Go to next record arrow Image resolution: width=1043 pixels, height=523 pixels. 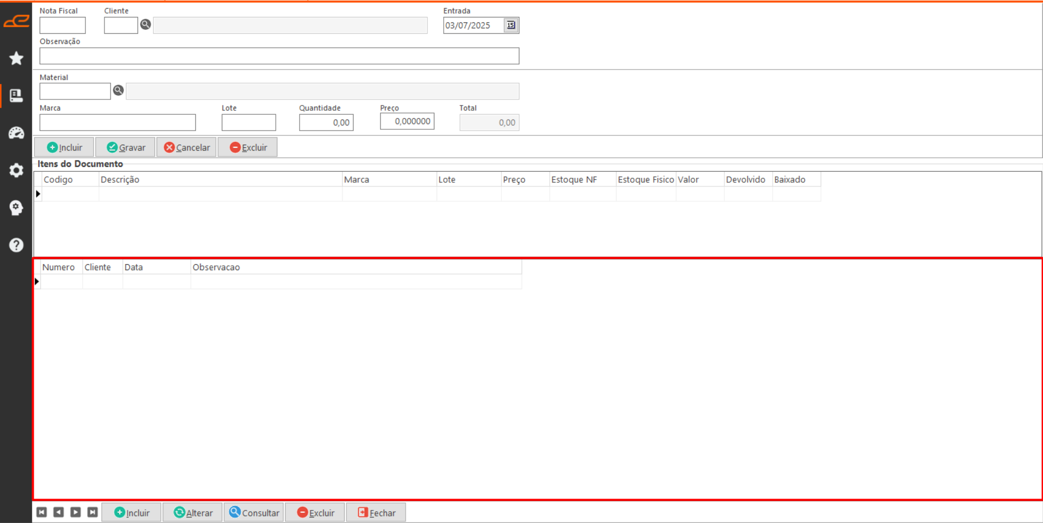point(76,512)
